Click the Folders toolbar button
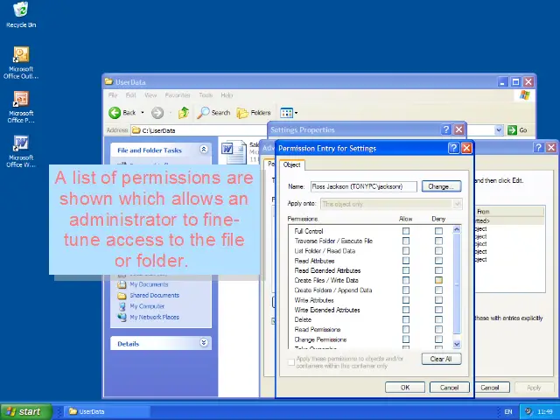 pyautogui.click(x=255, y=113)
